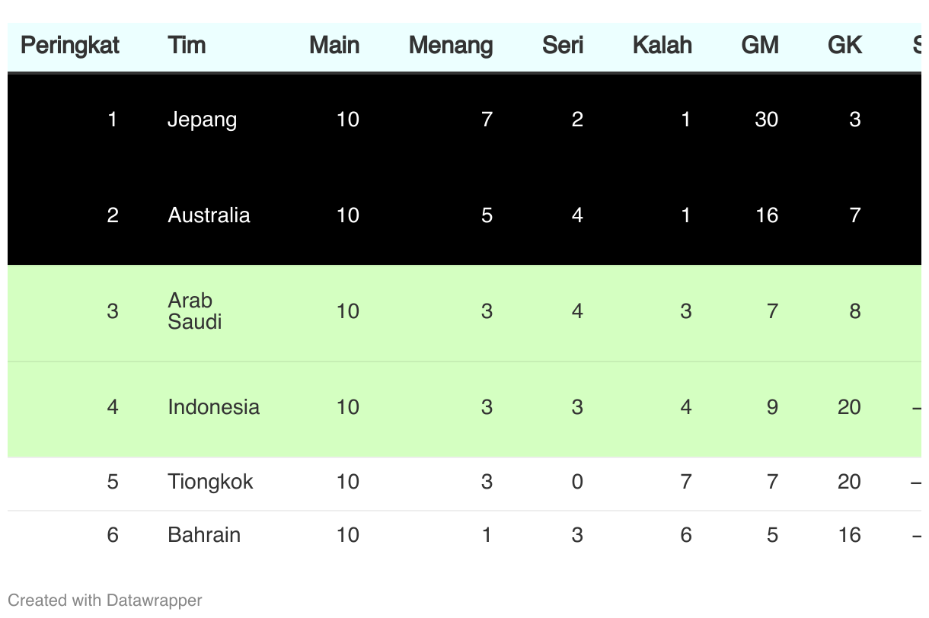This screenshot has height=618, width=929.
Task: Click Tiongkok's Kalah value of 7
Action: 685,482
